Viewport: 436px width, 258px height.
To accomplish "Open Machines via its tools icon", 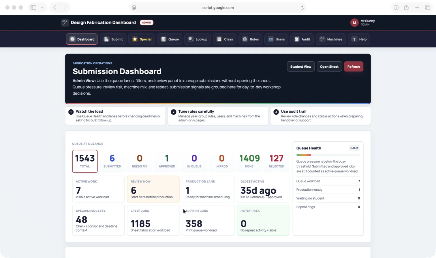I will click(x=322, y=39).
